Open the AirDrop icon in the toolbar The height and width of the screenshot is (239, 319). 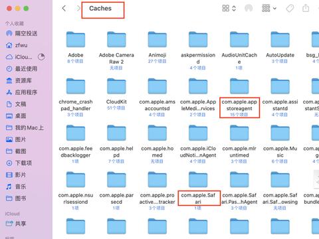tap(249, 9)
